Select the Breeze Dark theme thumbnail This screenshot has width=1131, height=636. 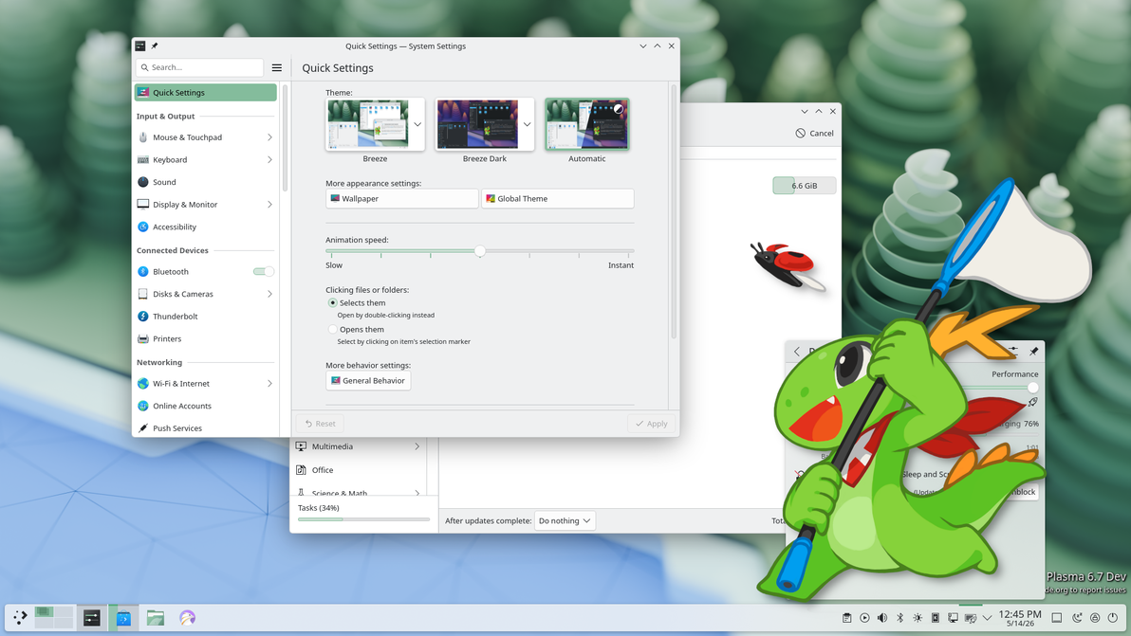pyautogui.click(x=477, y=124)
